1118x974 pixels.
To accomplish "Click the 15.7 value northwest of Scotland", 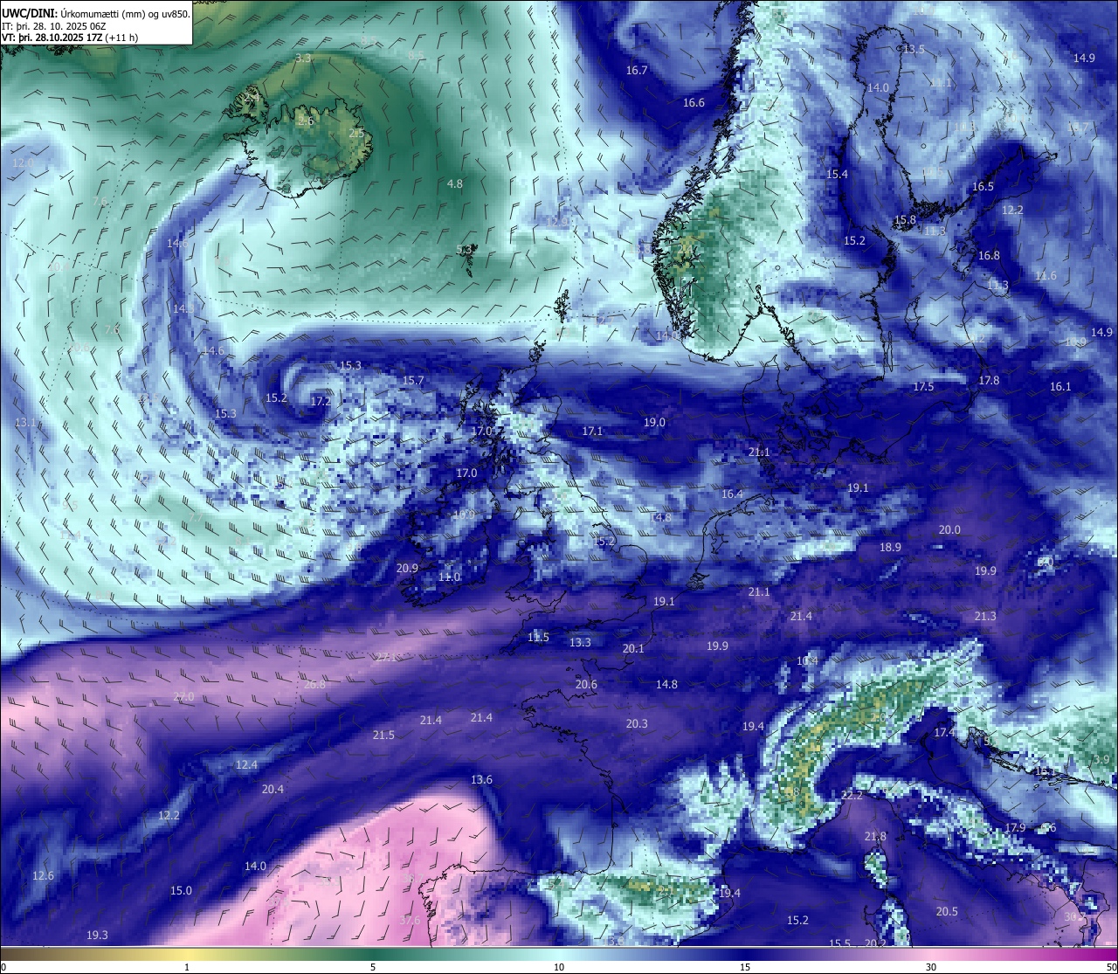I will 413,381.
